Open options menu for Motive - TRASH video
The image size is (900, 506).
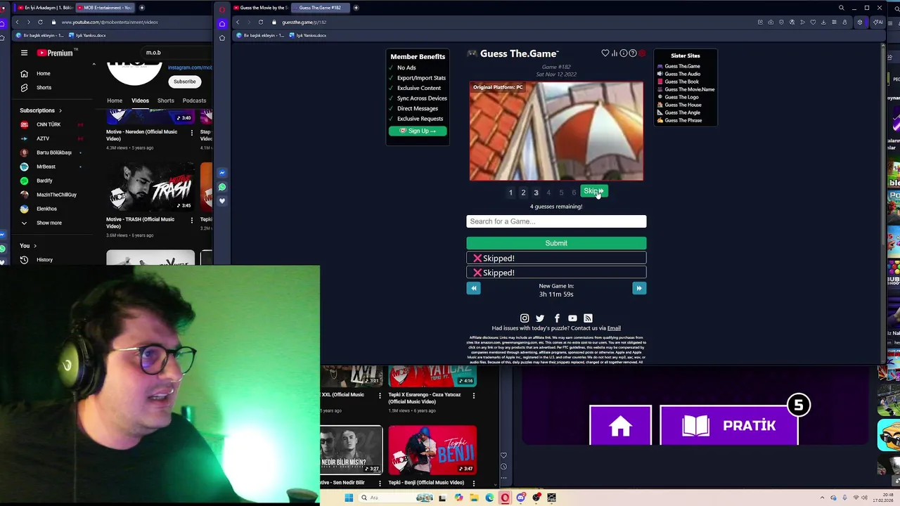[x=191, y=220]
